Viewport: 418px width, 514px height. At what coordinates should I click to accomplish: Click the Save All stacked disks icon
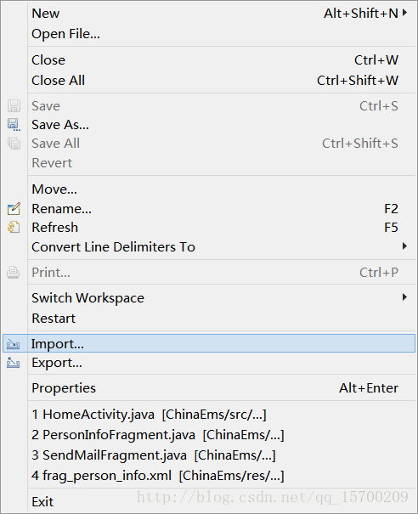click(14, 144)
